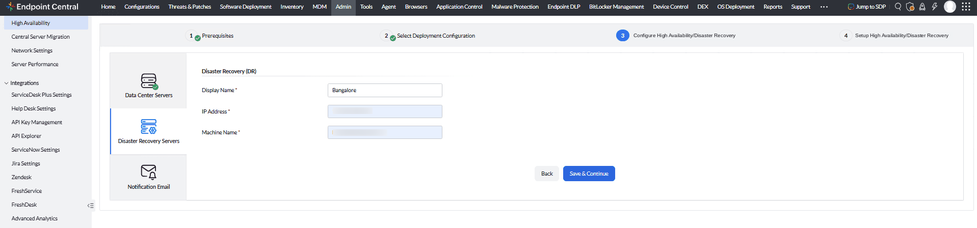Open API Explorer
The width and height of the screenshot is (977, 228).
(x=27, y=136)
